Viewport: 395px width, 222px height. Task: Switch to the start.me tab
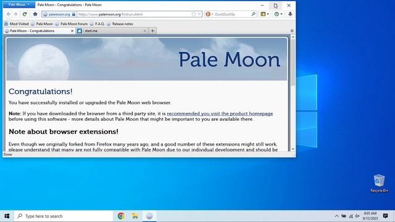pyautogui.click(x=111, y=31)
